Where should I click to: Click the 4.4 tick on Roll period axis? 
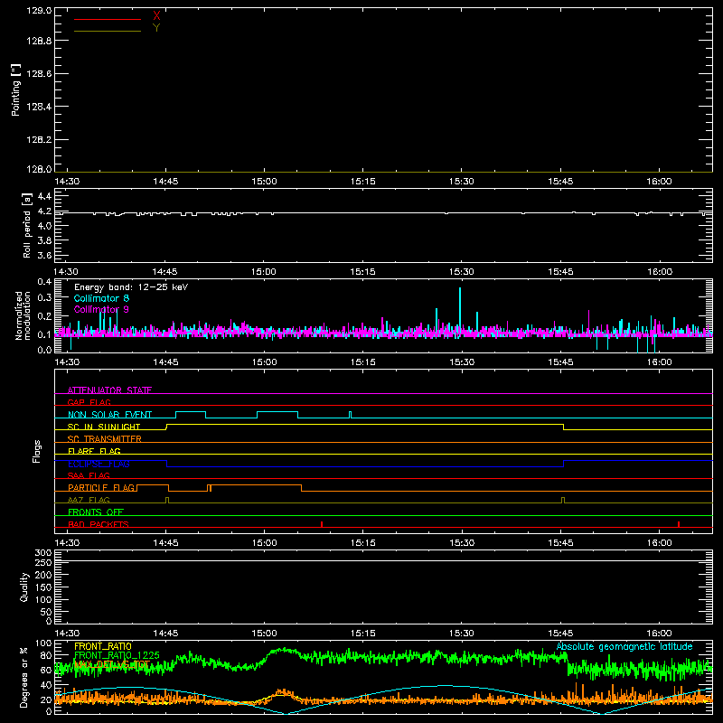(44, 196)
